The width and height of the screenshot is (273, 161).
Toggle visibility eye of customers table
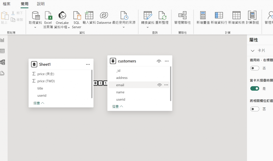point(159,61)
